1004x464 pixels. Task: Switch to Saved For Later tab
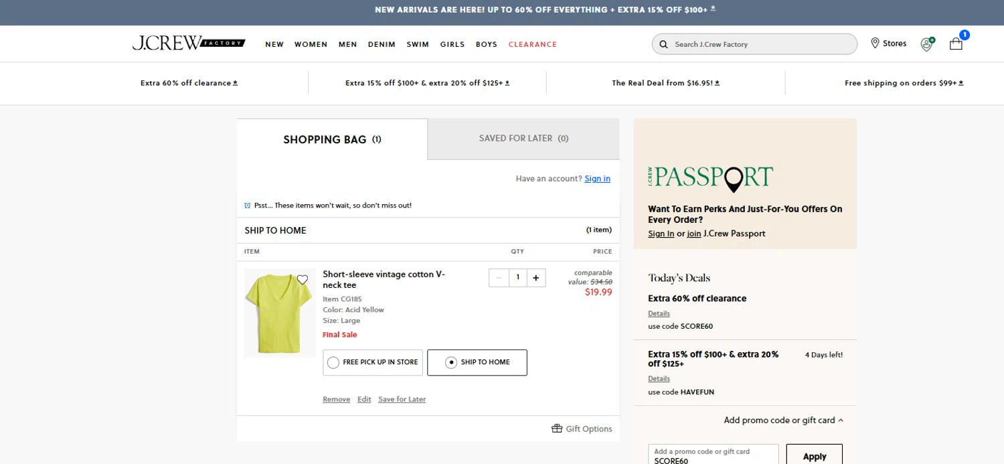point(523,139)
